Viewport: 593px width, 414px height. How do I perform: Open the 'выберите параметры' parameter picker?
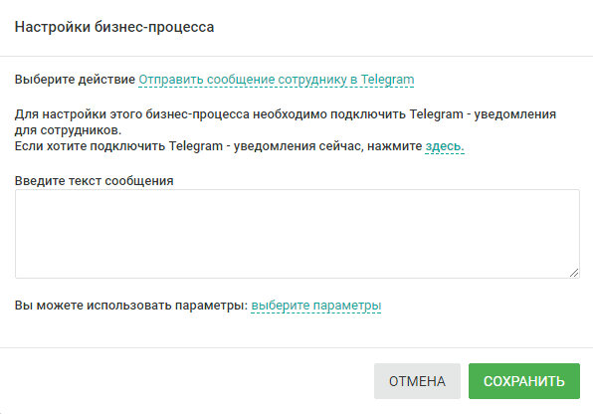click(316, 306)
